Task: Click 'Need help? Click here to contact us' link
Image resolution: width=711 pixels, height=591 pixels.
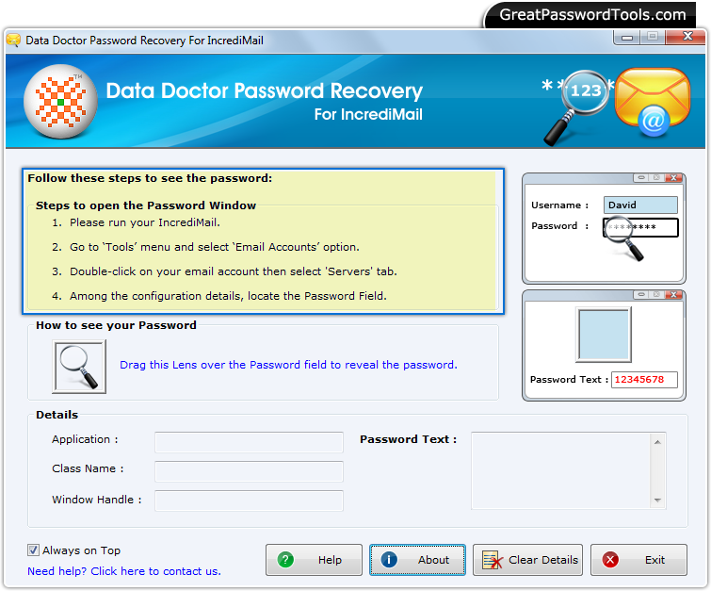Action: (123, 571)
